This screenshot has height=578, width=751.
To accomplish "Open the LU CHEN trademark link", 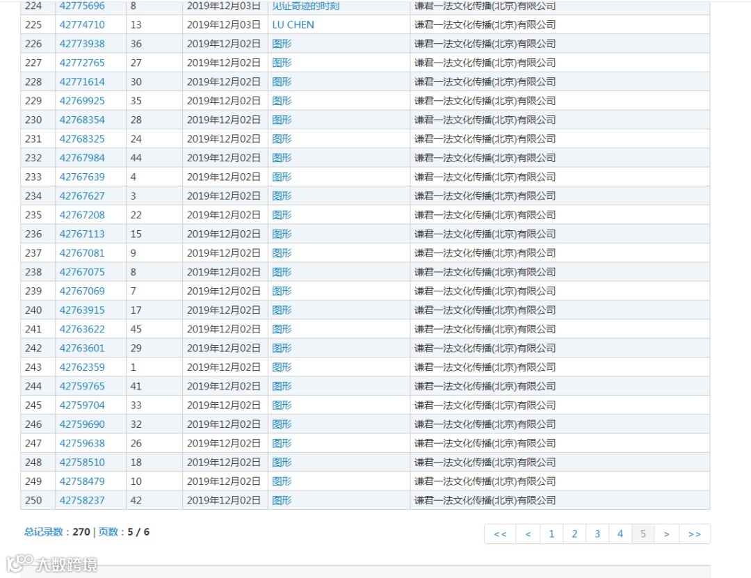I will click(293, 25).
